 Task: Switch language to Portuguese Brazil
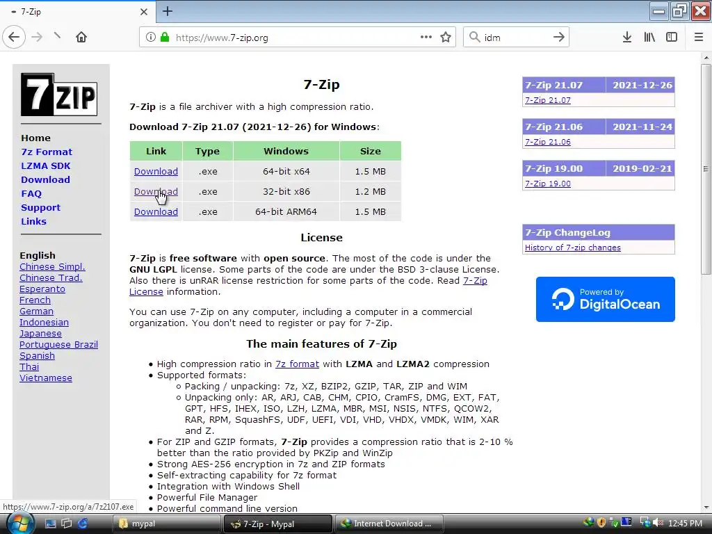click(x=58, y=345)
